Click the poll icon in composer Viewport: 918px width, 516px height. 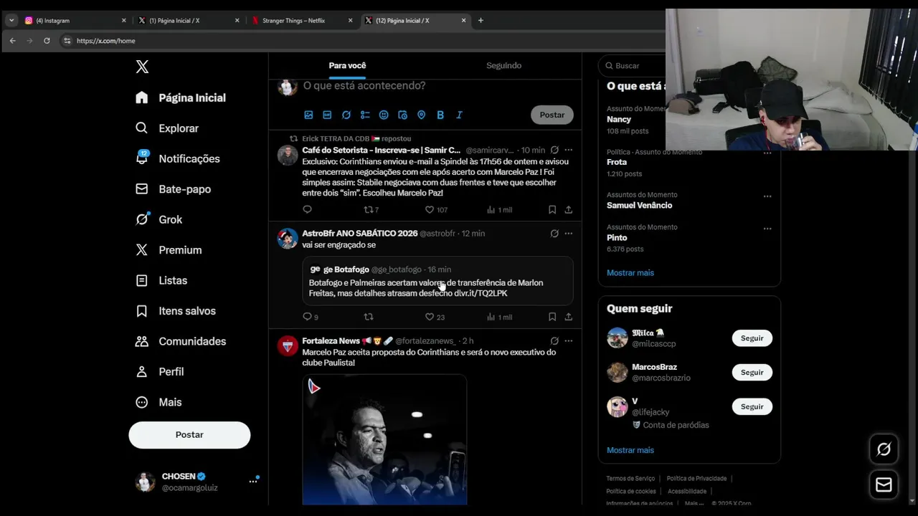pyautogui.click(x=365, y=115)
